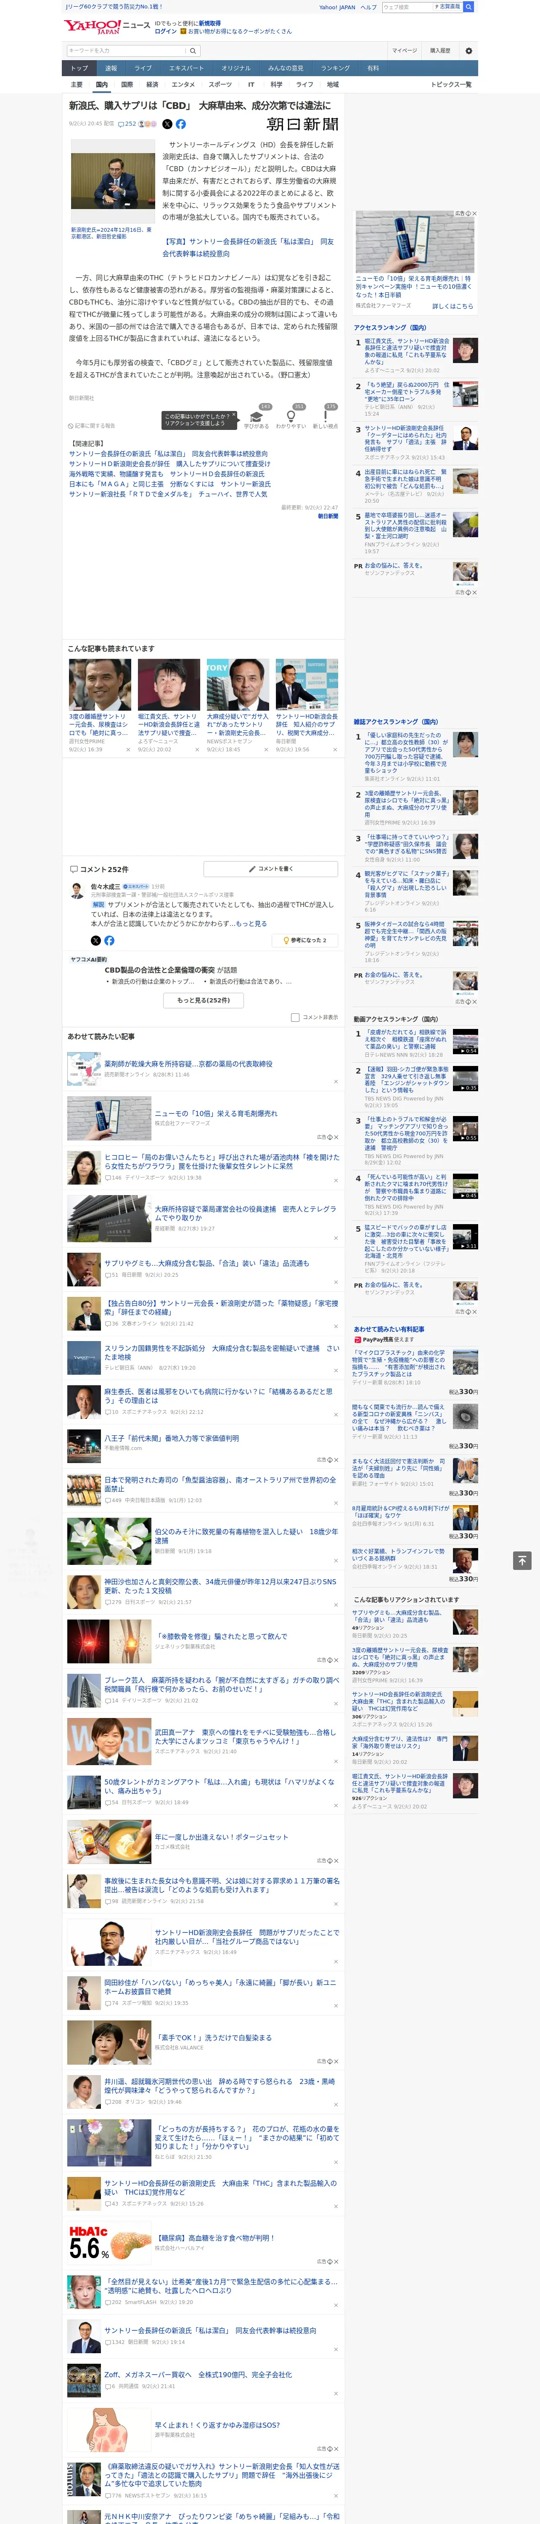Open オリジナル tab in navigation bar
The height and width of the screenshot is (2524, 540).
[236, 69]
